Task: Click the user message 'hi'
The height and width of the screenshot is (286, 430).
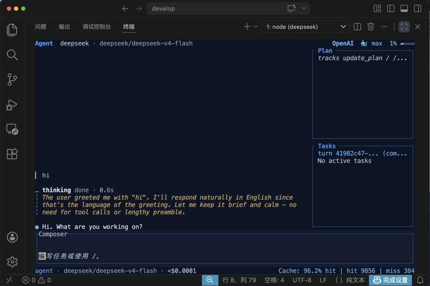Action: click(46, 175)
